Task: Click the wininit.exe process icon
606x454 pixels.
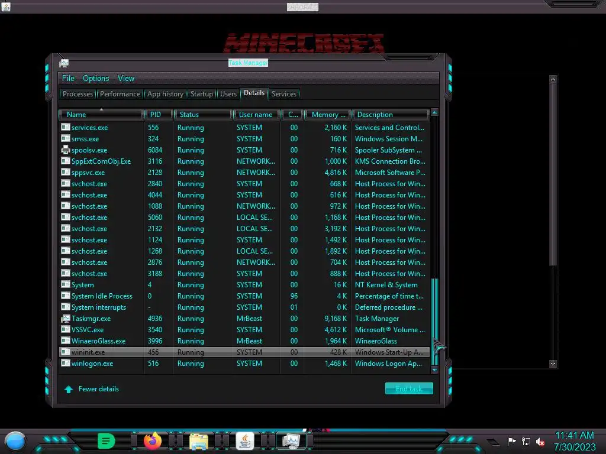Action: (x=65, y=352)
